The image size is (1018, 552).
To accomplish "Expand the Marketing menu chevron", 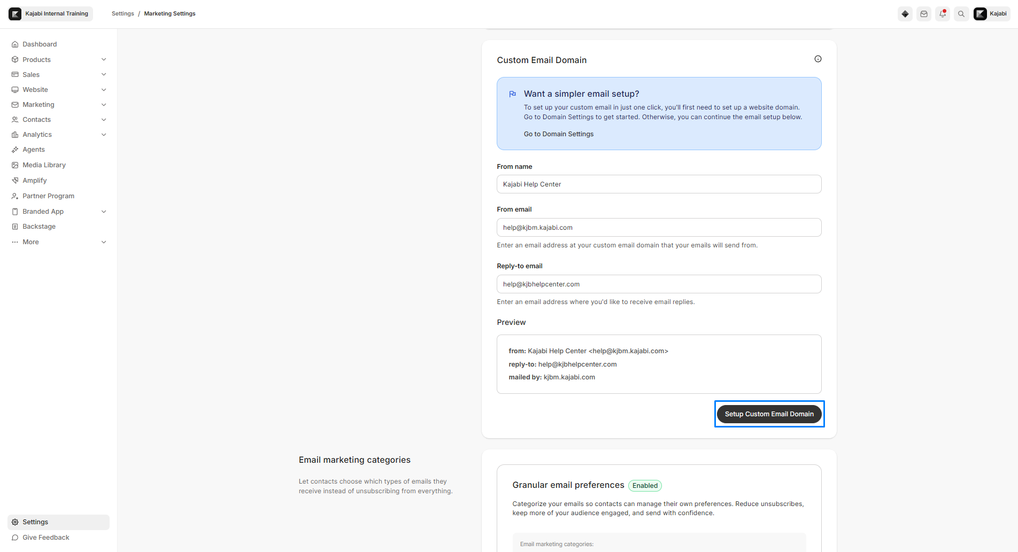I will (104, 105).
